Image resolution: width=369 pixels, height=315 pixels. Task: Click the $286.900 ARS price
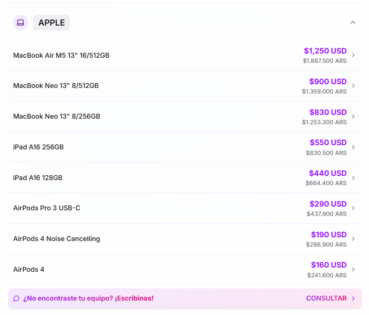click(x=326, y=245)
